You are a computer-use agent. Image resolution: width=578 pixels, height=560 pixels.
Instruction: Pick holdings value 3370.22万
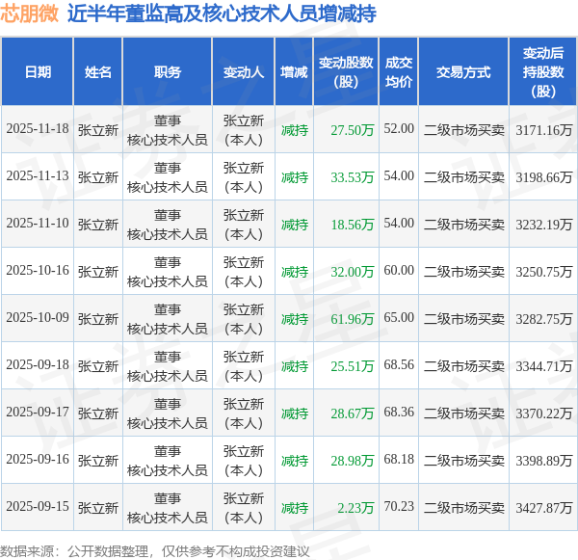(543, 413)
